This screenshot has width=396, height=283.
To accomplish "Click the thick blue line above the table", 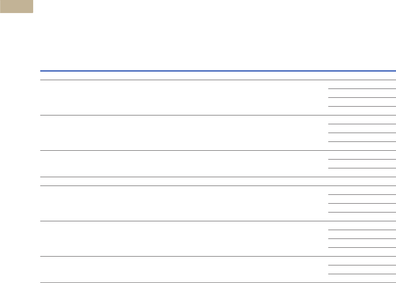I will (x=218, y=71).
